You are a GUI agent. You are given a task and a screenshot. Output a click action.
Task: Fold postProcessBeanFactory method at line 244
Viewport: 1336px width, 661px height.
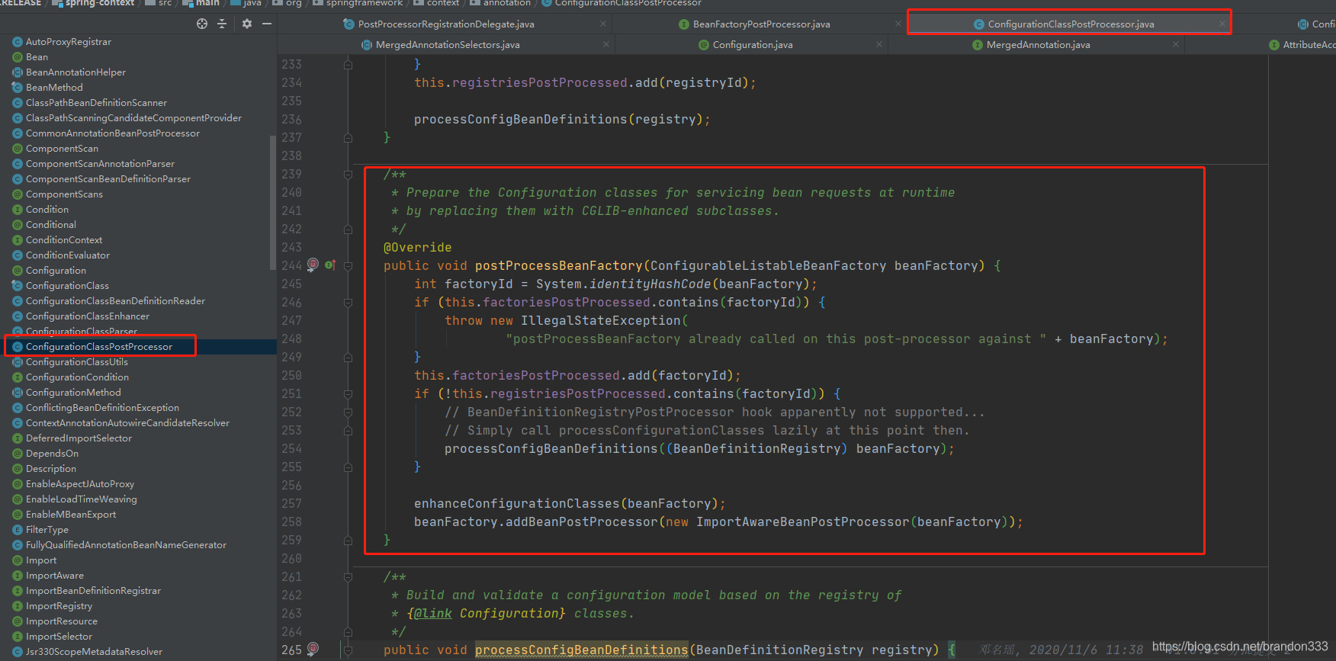point(348,266)
